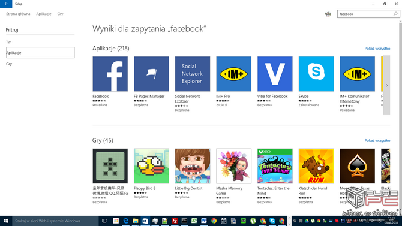Click the search magnifier icon
402x226 pixels.
[395, 14]
